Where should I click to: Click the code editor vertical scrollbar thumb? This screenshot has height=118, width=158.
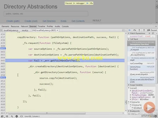click(126, 102)
